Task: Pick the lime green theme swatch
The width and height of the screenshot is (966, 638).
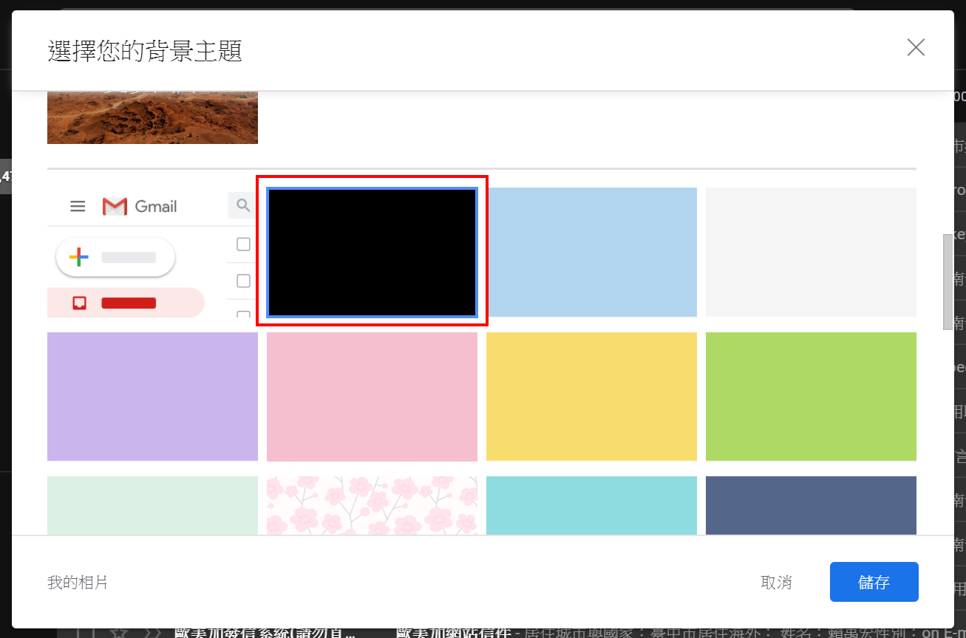Action: click(811, 397)
